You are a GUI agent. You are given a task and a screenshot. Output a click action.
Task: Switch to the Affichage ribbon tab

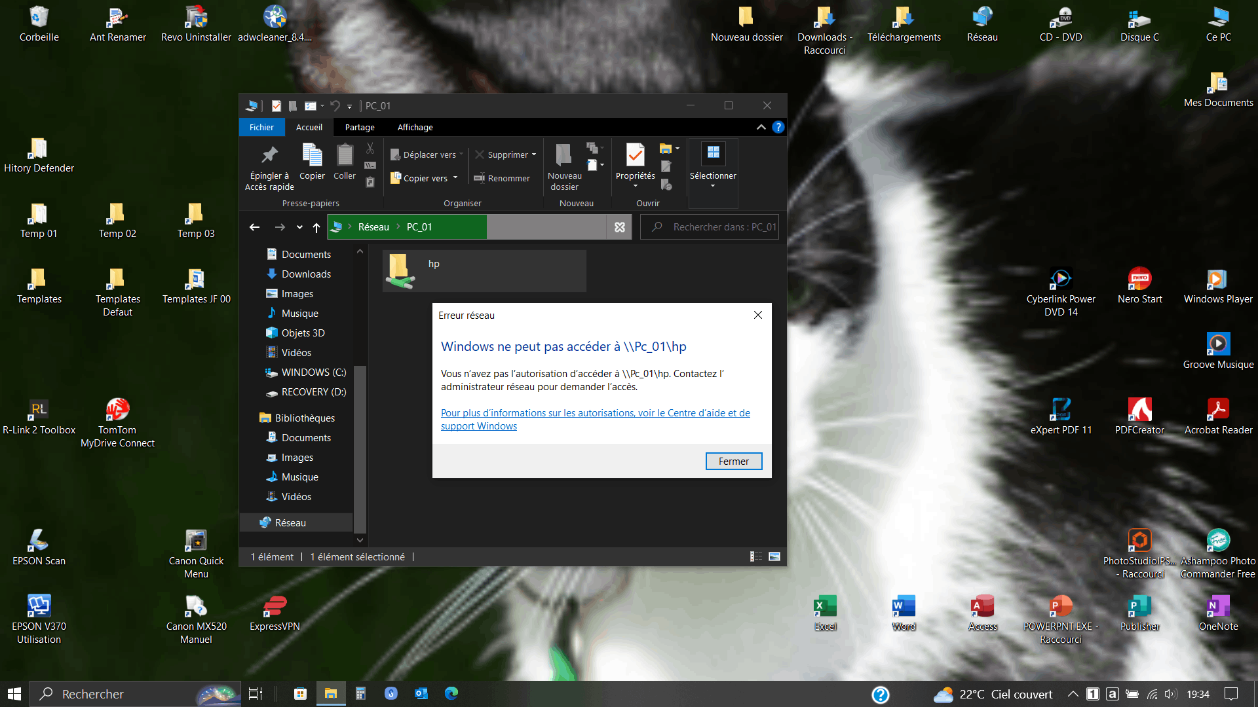point(415,127)
